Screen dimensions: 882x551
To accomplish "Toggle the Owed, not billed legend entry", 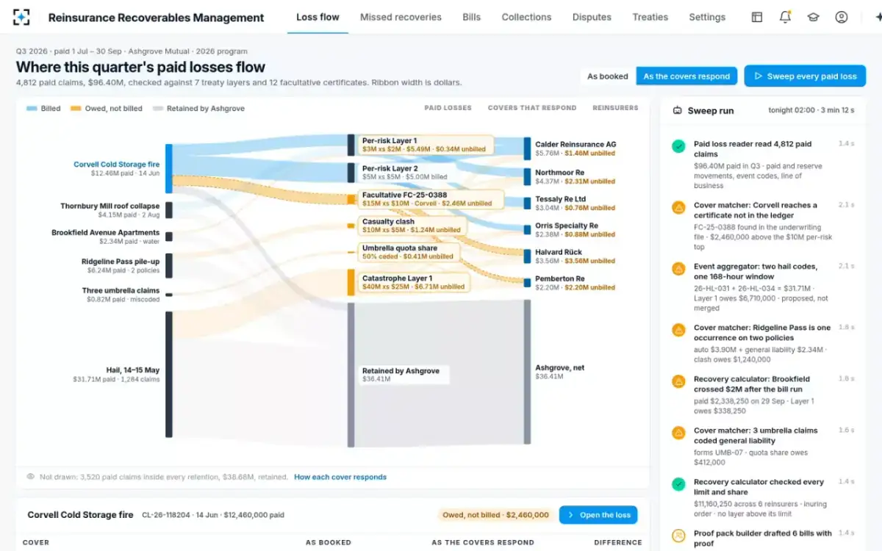I will [x=106, y=109].
